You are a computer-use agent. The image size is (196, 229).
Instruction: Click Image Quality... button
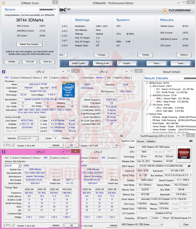[79, 63]
